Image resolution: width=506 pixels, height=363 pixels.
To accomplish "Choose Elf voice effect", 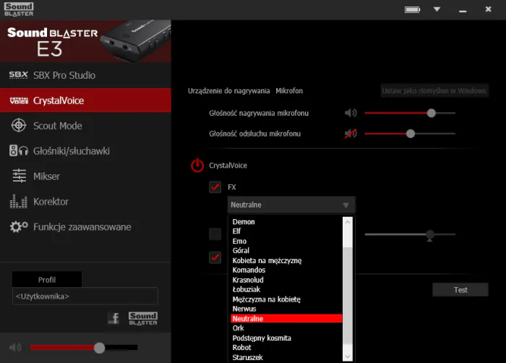I will click(236, 231).
